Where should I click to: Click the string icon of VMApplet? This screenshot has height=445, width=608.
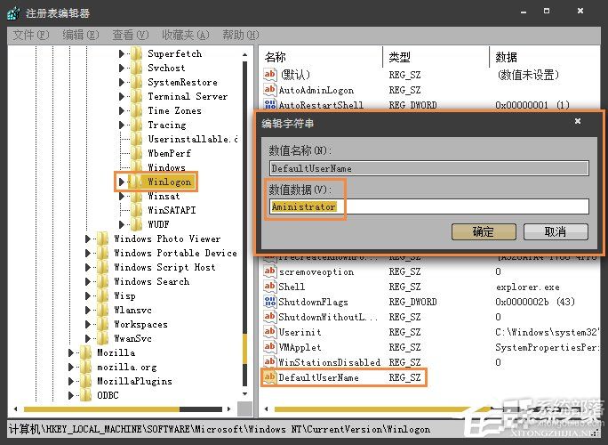[270, 347]
